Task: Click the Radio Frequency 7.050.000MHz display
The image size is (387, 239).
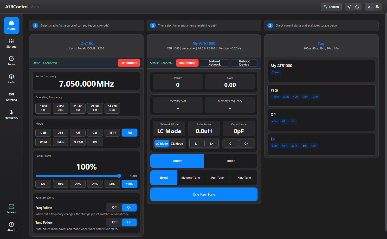Action: (87, 84)
